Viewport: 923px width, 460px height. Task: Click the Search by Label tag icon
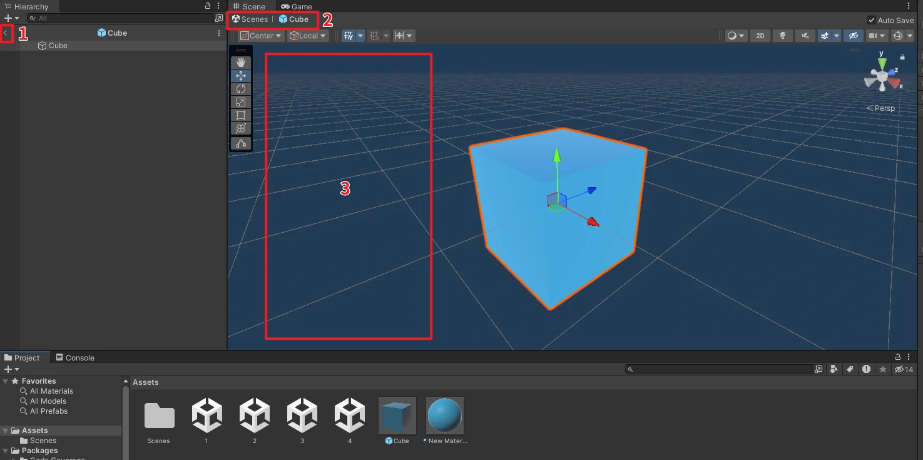[850, 369]
